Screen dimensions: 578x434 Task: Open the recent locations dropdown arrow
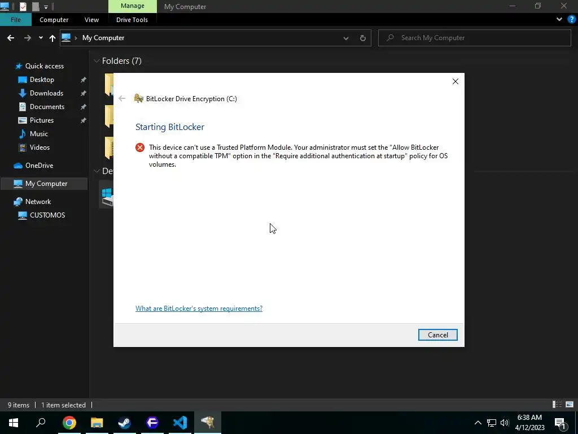pyautogui.click(x=41, y=38)
